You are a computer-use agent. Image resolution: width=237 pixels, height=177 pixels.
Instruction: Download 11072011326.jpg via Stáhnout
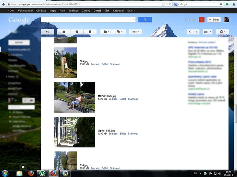133,99
